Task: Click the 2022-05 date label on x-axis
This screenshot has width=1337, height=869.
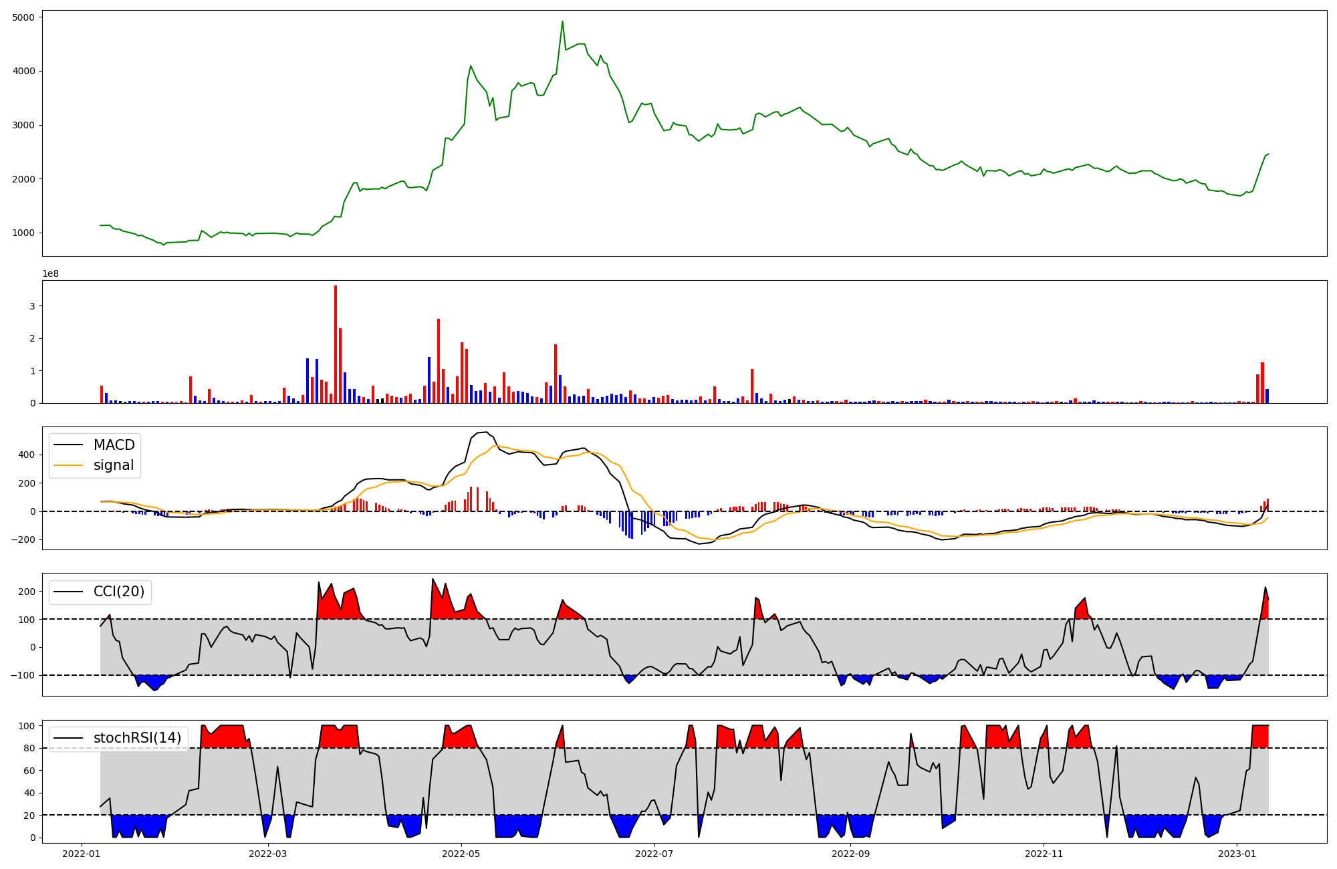Action: click(461, 854)
